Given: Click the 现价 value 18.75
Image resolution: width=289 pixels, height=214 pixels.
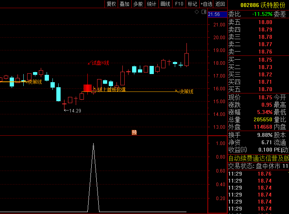Looking at the screenshot, I should point(265,97).
